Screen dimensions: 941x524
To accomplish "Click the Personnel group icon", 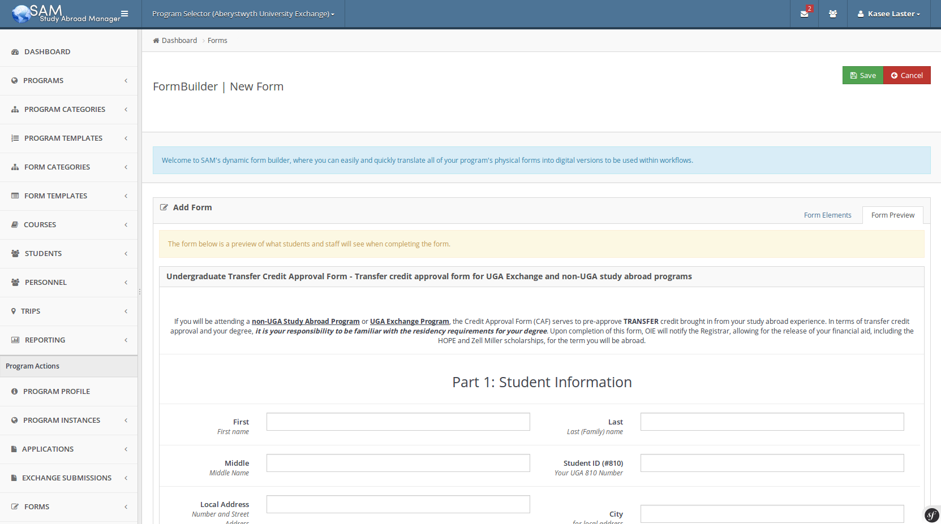I will 15,283.
